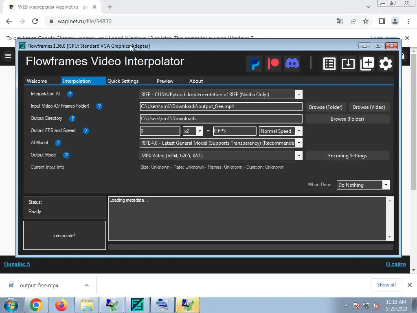This screenshot has width=417, height=313.
Task: Open the model downloader icon
Action: point(348,64)
